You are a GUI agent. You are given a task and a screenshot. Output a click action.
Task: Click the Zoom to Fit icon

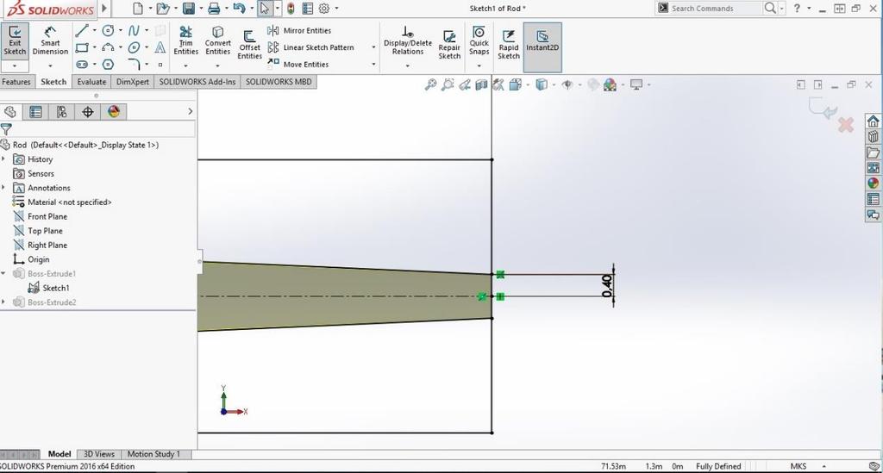point(431,85)
